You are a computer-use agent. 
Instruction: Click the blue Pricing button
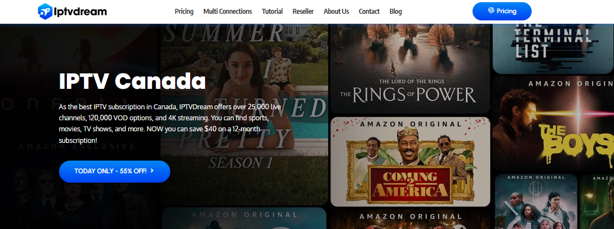coord(502,12)
